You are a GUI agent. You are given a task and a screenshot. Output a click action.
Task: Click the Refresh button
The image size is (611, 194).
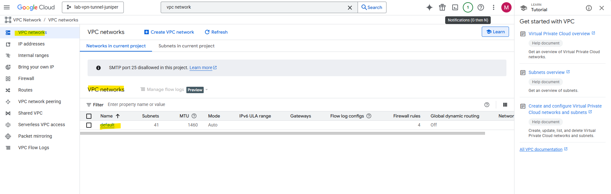(216, 32)
